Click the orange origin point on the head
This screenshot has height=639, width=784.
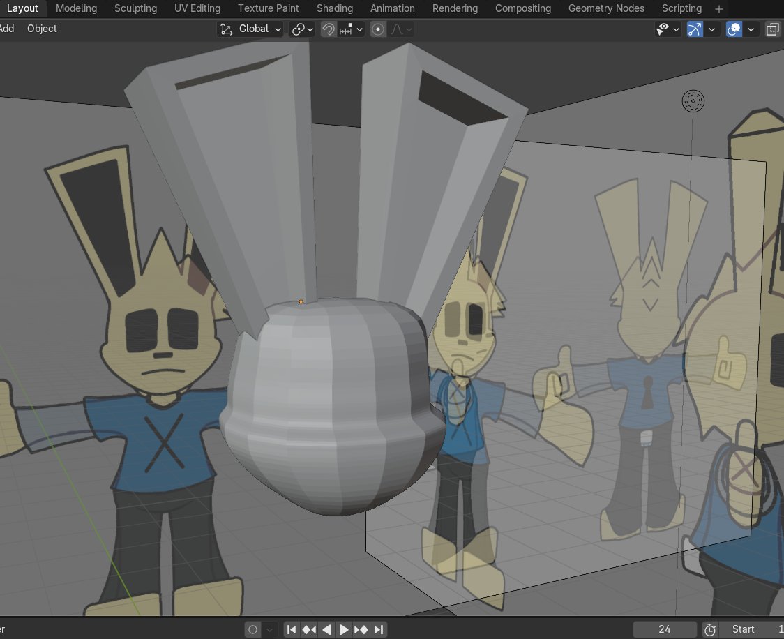301,301
